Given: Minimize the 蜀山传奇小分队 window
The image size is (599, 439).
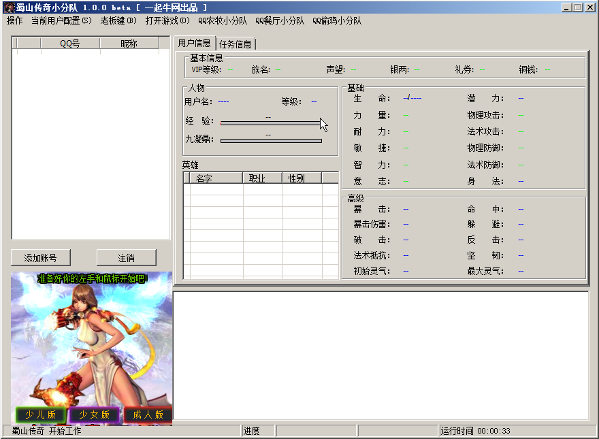Looking at the screenshot, I should click(566, 7).
